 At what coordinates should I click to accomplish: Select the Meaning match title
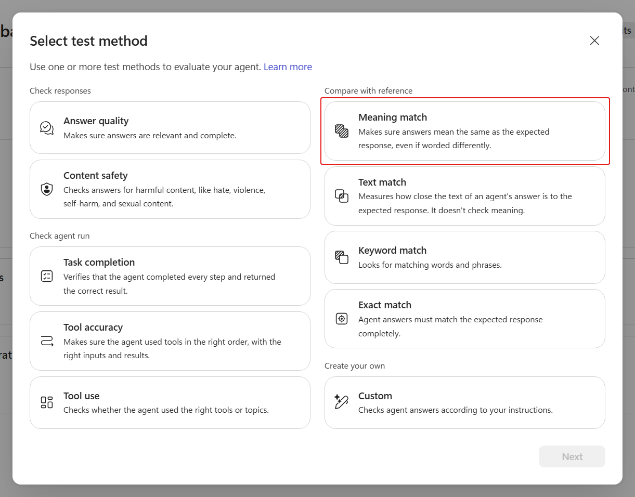tap(393, 117)
